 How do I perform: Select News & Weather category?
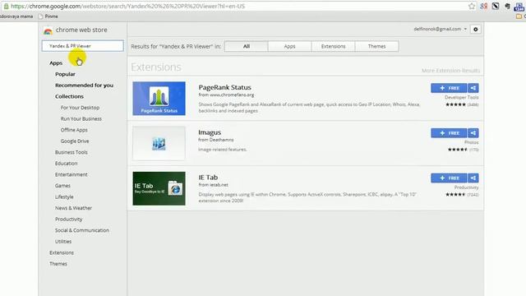point(73,208)
